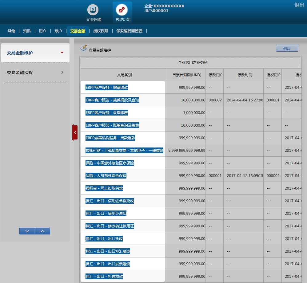Open the 用户 menu tab
The width and height of the screenshot is (307, 283).
click(x=42, y=31)
